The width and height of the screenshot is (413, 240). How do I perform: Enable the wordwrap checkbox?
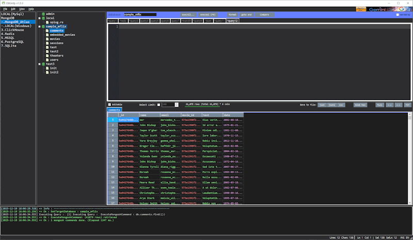[398, 15]
